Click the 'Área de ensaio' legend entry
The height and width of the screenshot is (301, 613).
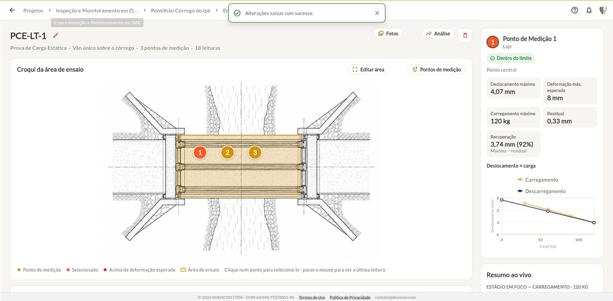point(200,270)
